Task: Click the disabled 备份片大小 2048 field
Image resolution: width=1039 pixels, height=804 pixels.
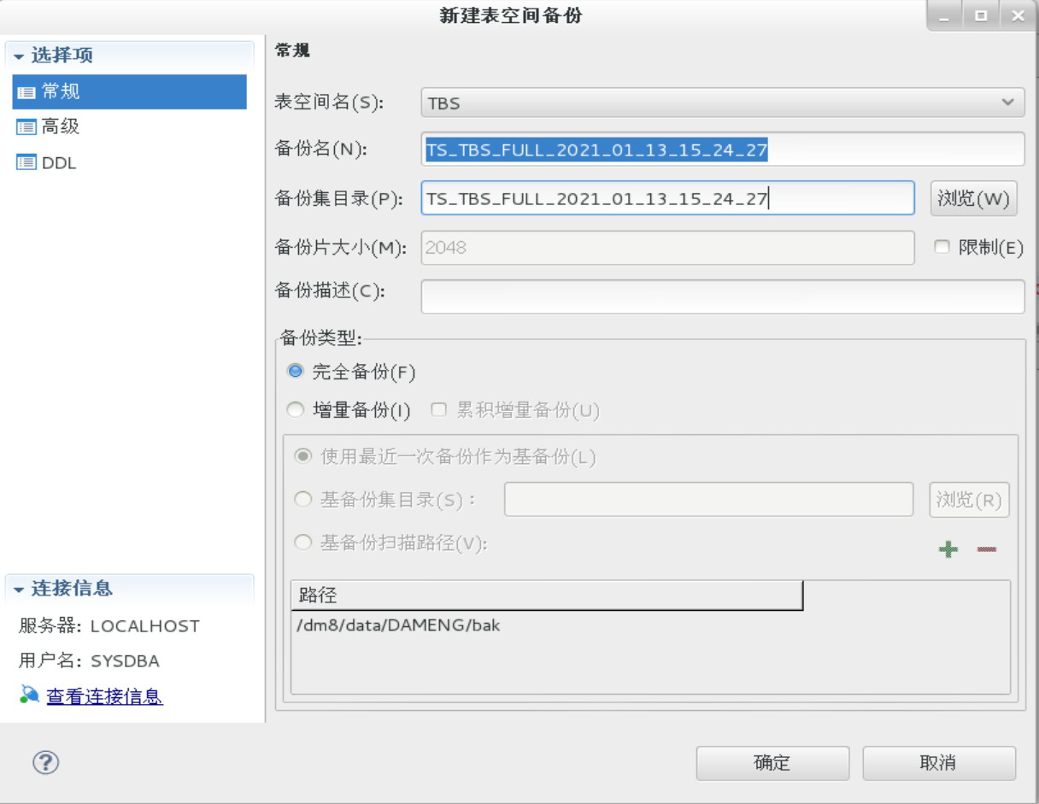Action: tap(668, 248)
